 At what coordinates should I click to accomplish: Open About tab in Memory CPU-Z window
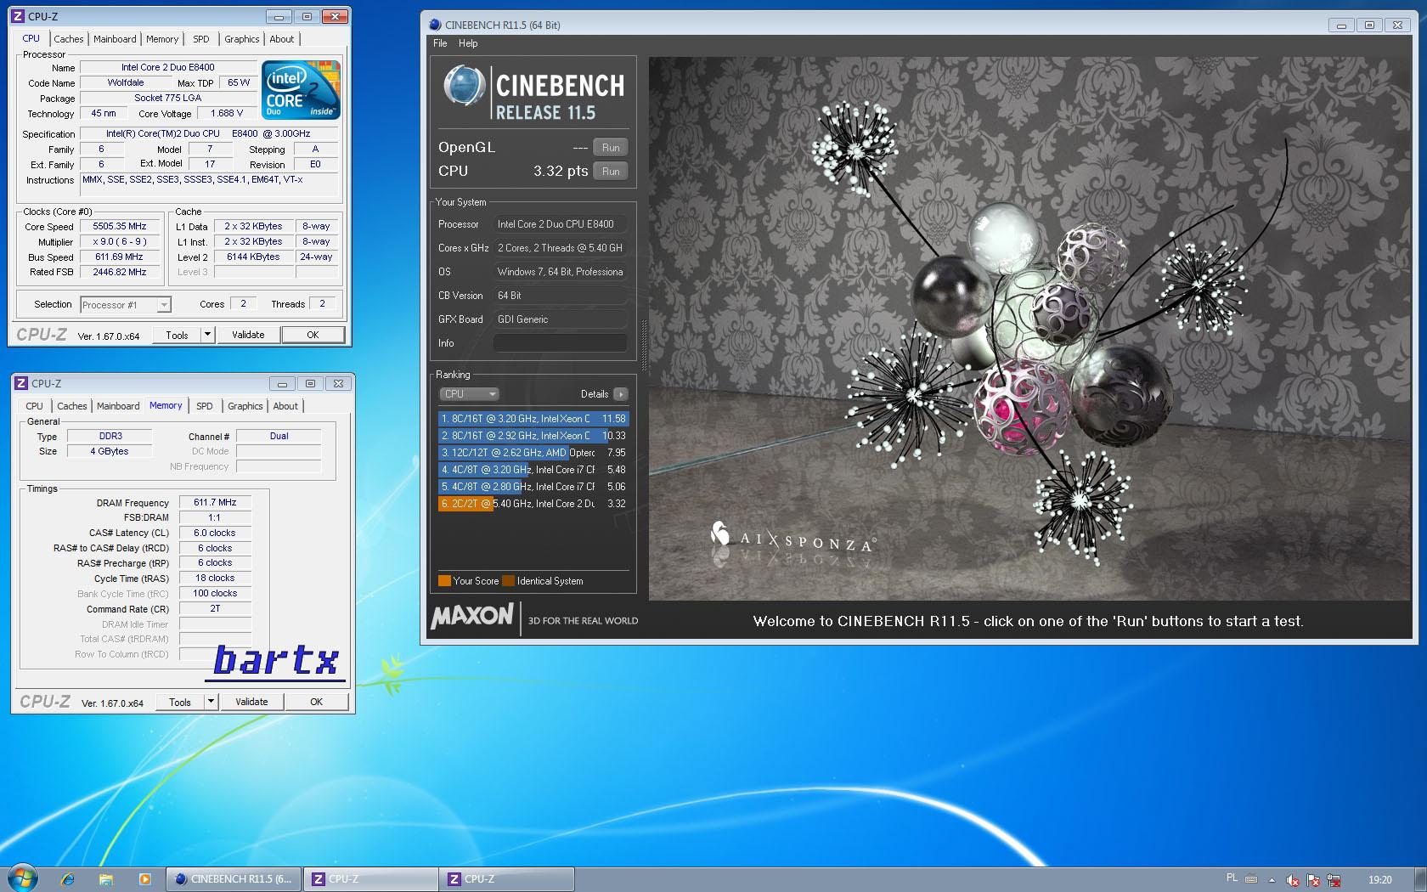[x=285, y=406]
